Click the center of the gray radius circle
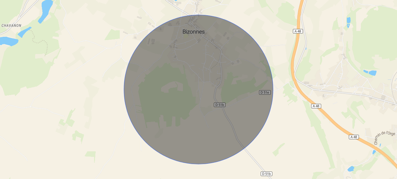Image resolution: width=397 pixels, height=179 pixels. pos(198,89)
